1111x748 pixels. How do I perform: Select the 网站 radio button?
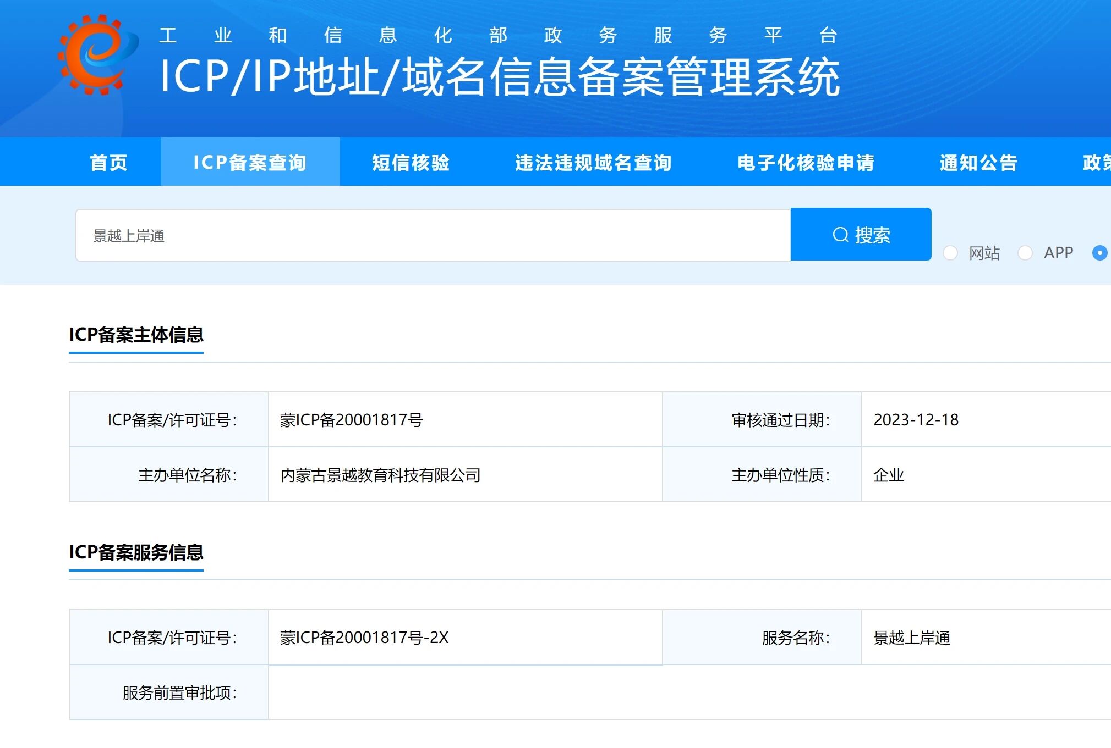(x=950, y=253)
